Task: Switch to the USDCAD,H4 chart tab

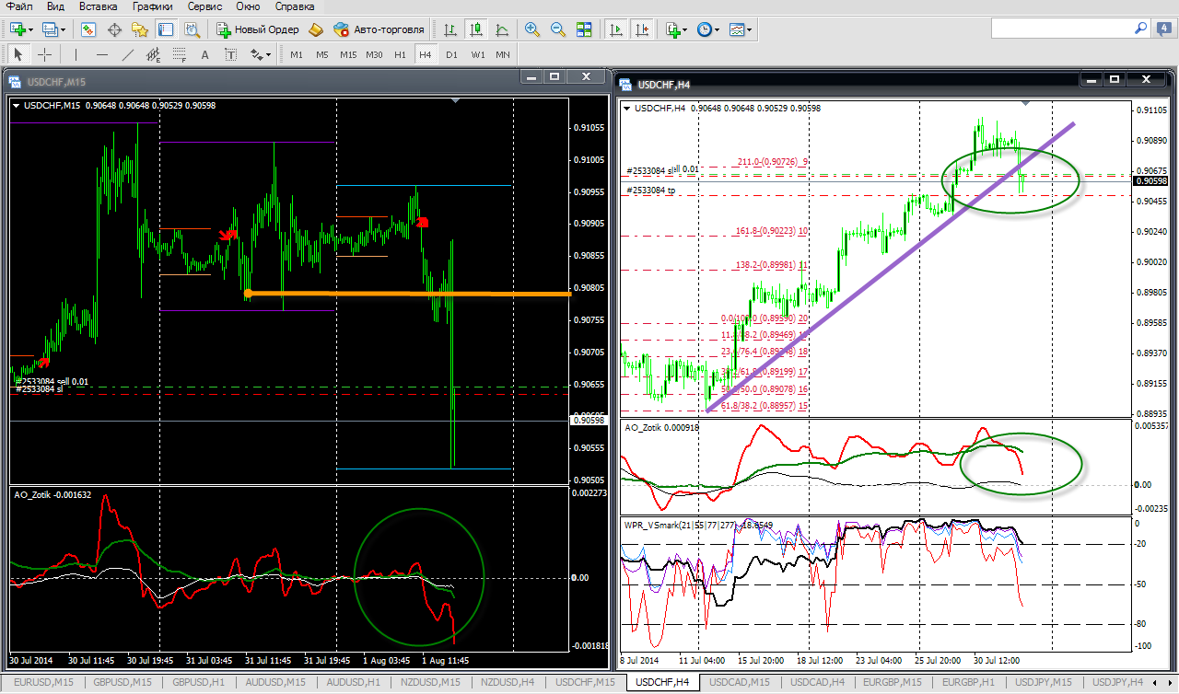Action: 818,682
